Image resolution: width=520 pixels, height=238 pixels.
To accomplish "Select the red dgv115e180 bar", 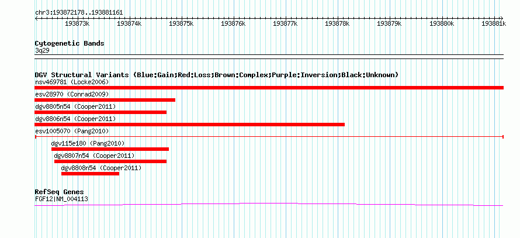I will pos(110,149).
